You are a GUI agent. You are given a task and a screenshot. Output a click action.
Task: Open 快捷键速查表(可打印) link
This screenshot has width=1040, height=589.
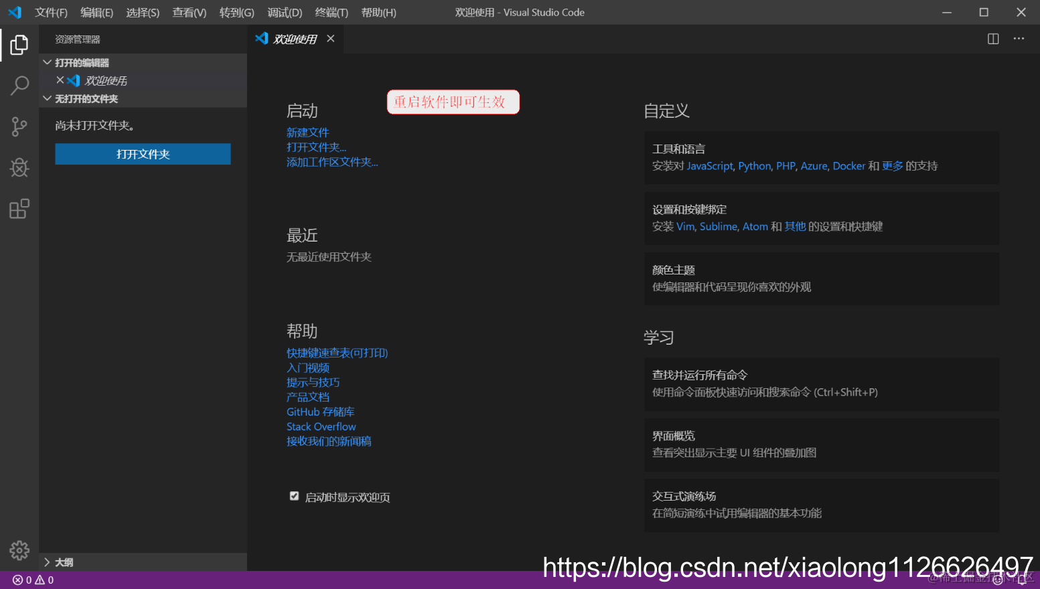click(x=338, y=353)
